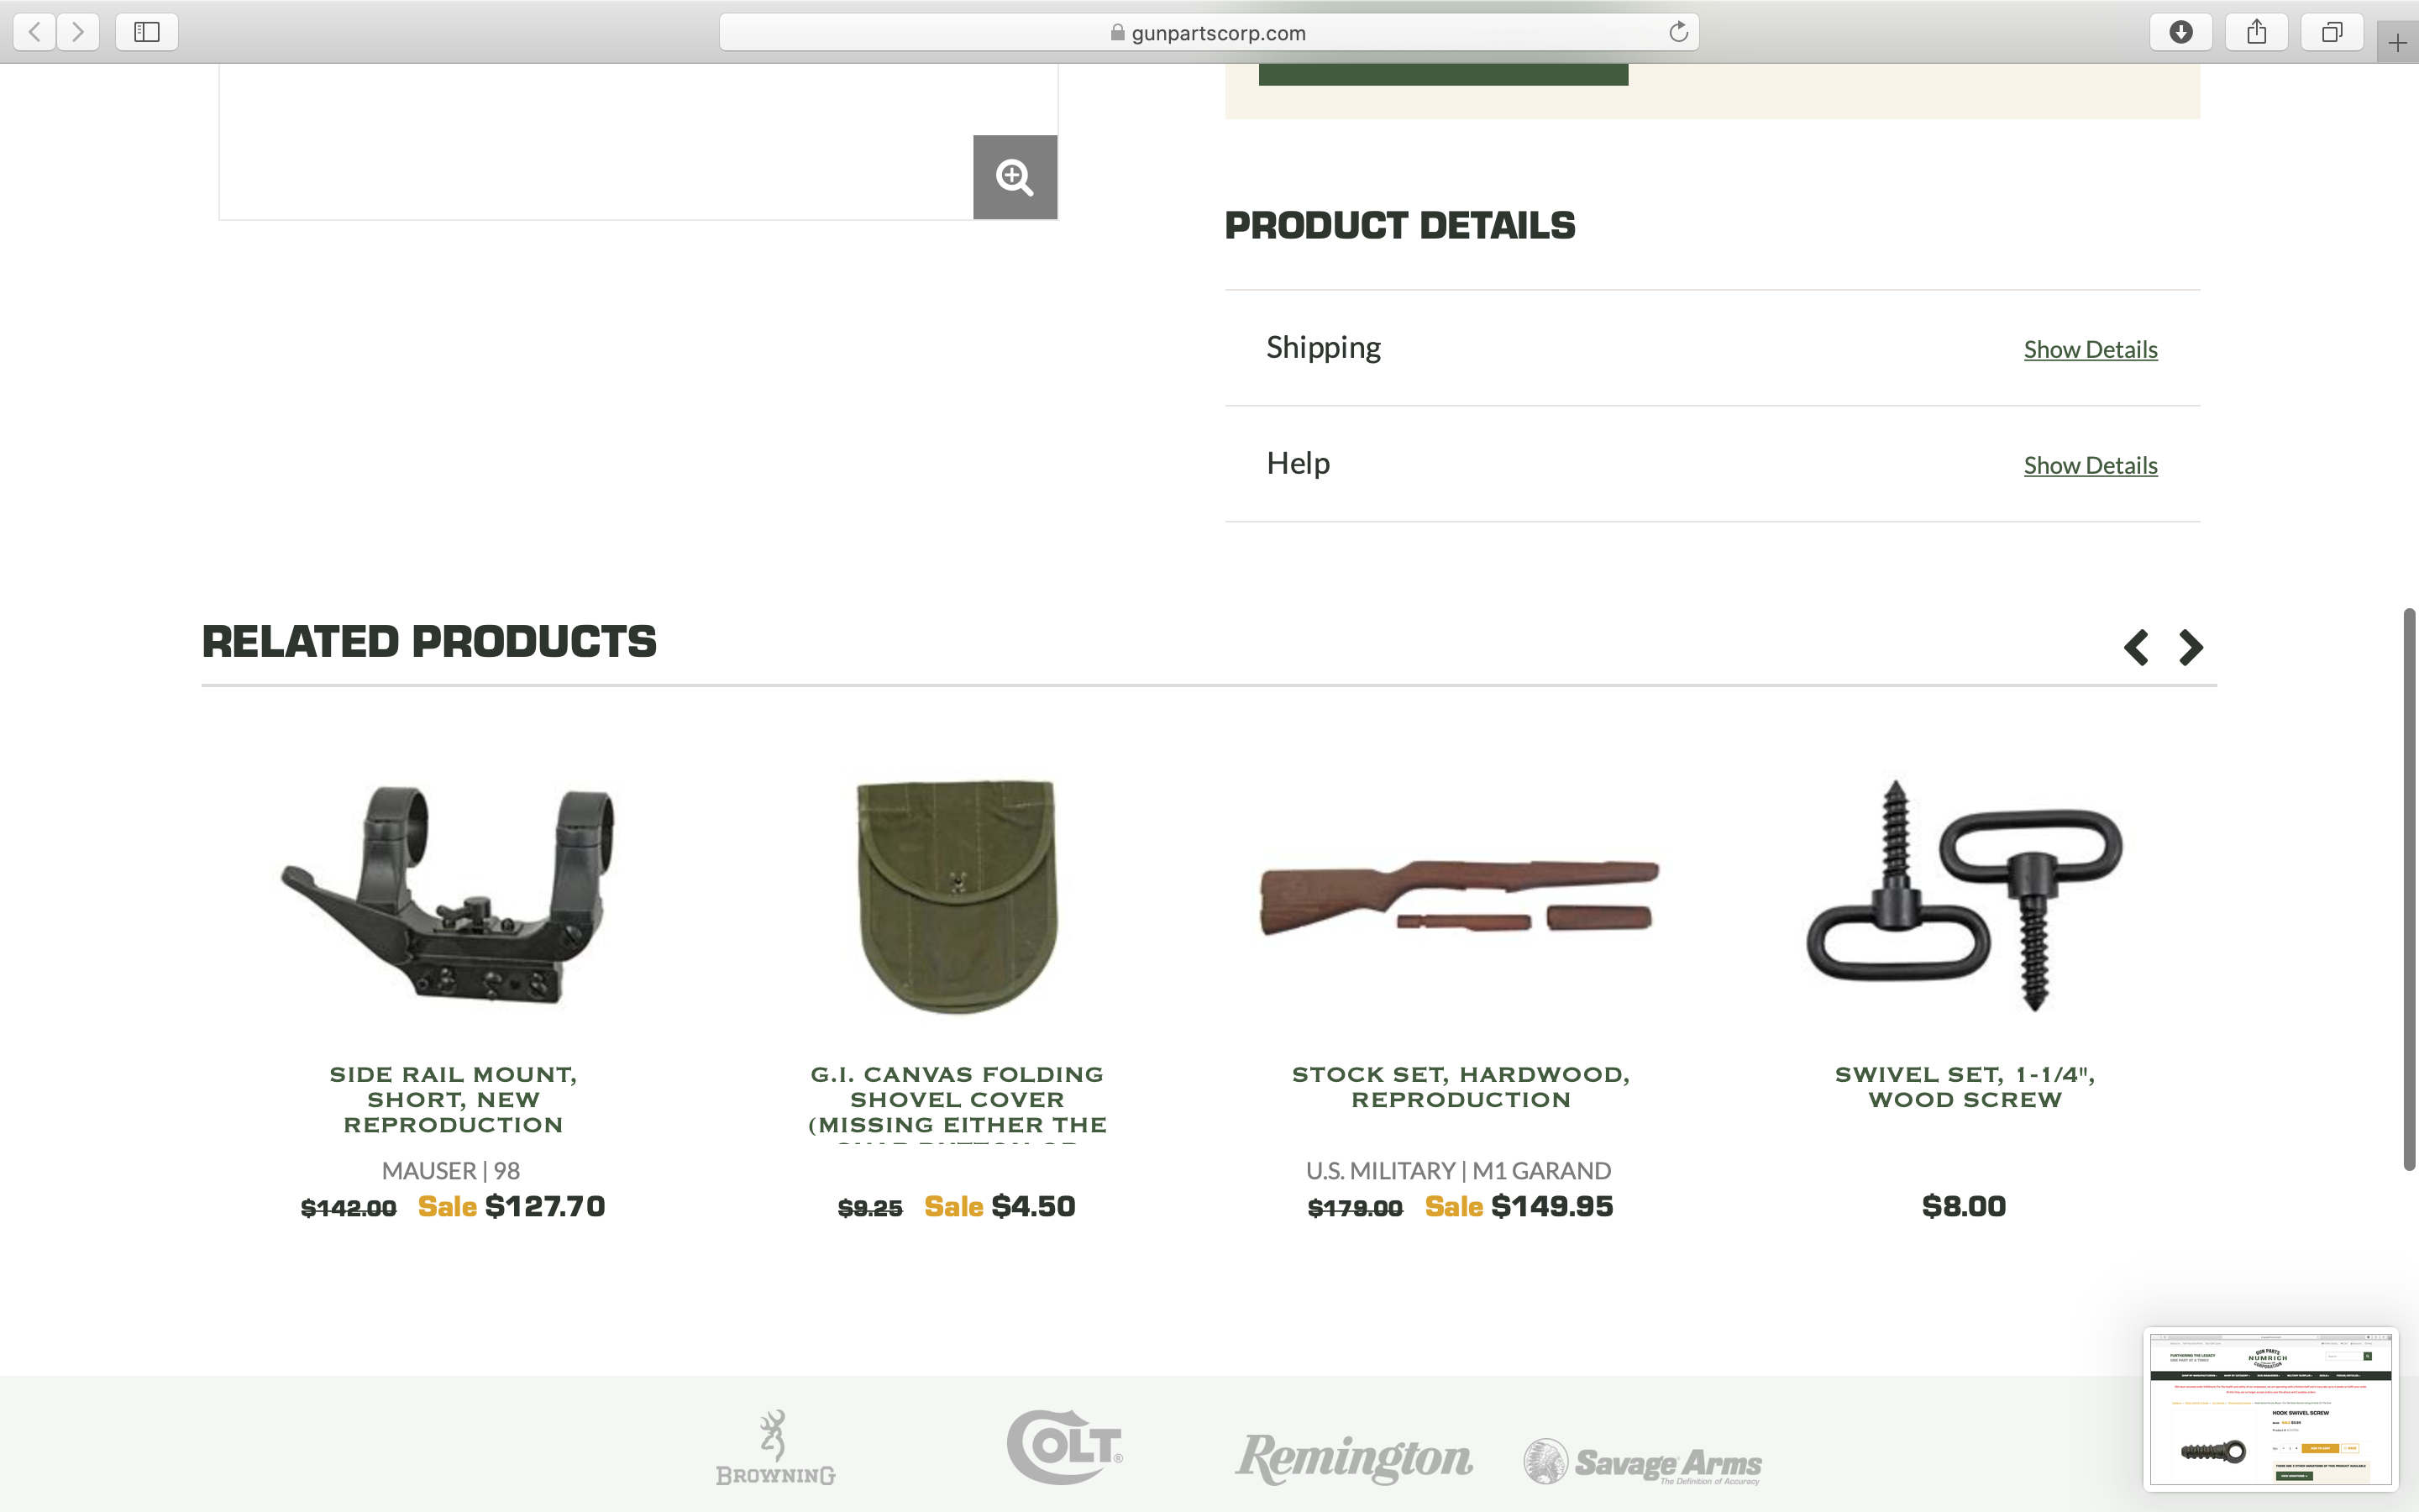Click Safari back navigation arrow
The height and width of the screenshot is (1512, 2419).
coord(35,32)
